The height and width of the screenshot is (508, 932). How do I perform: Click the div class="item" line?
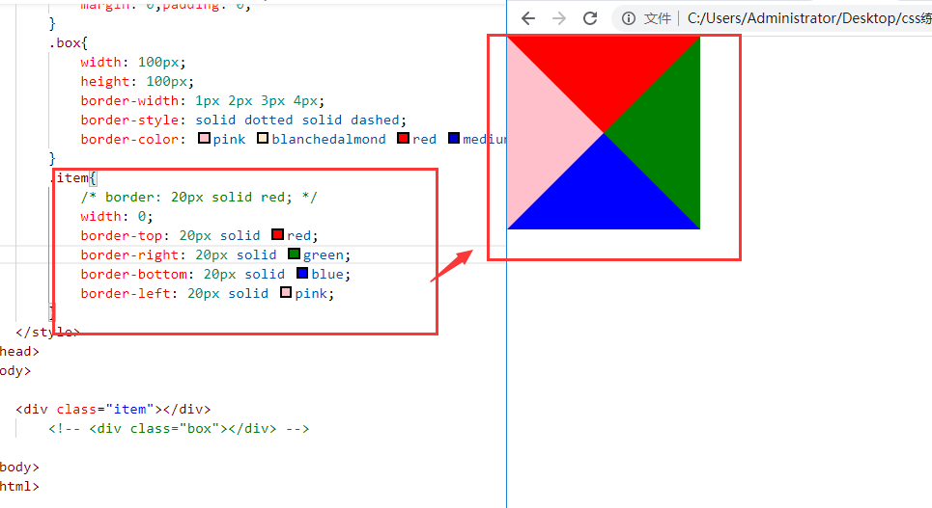113,410
